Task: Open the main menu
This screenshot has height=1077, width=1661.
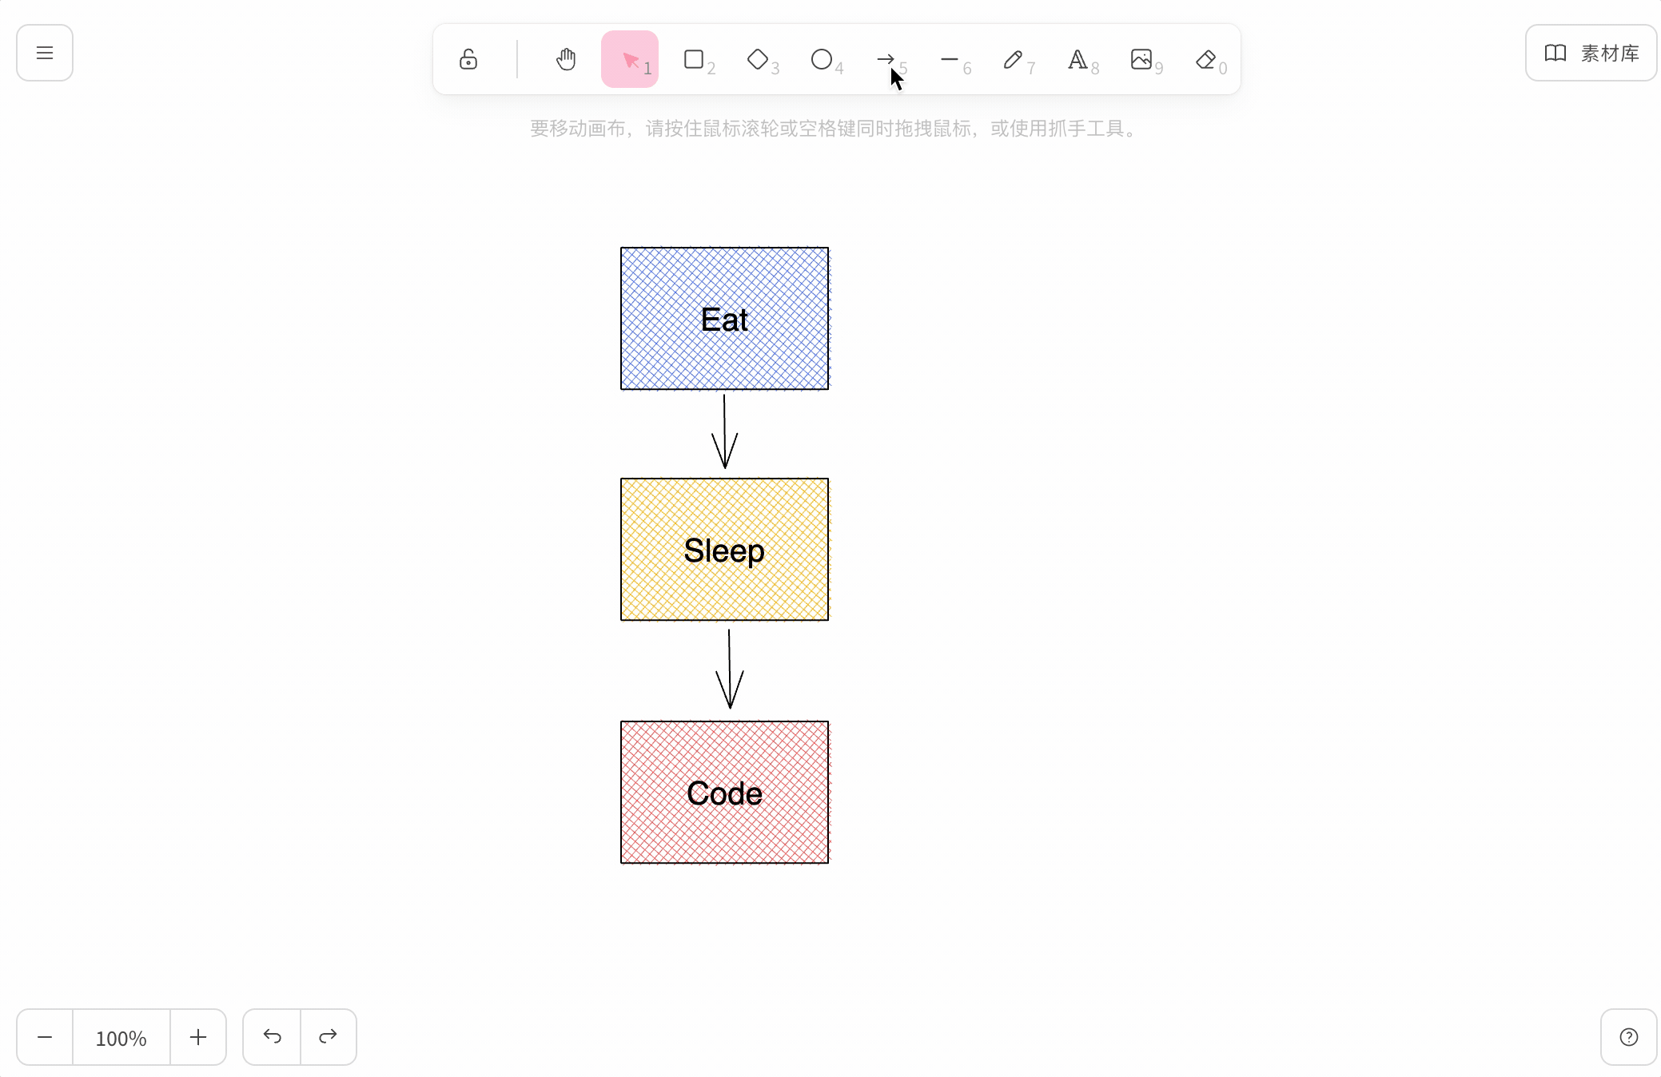Action: (45, 54)
